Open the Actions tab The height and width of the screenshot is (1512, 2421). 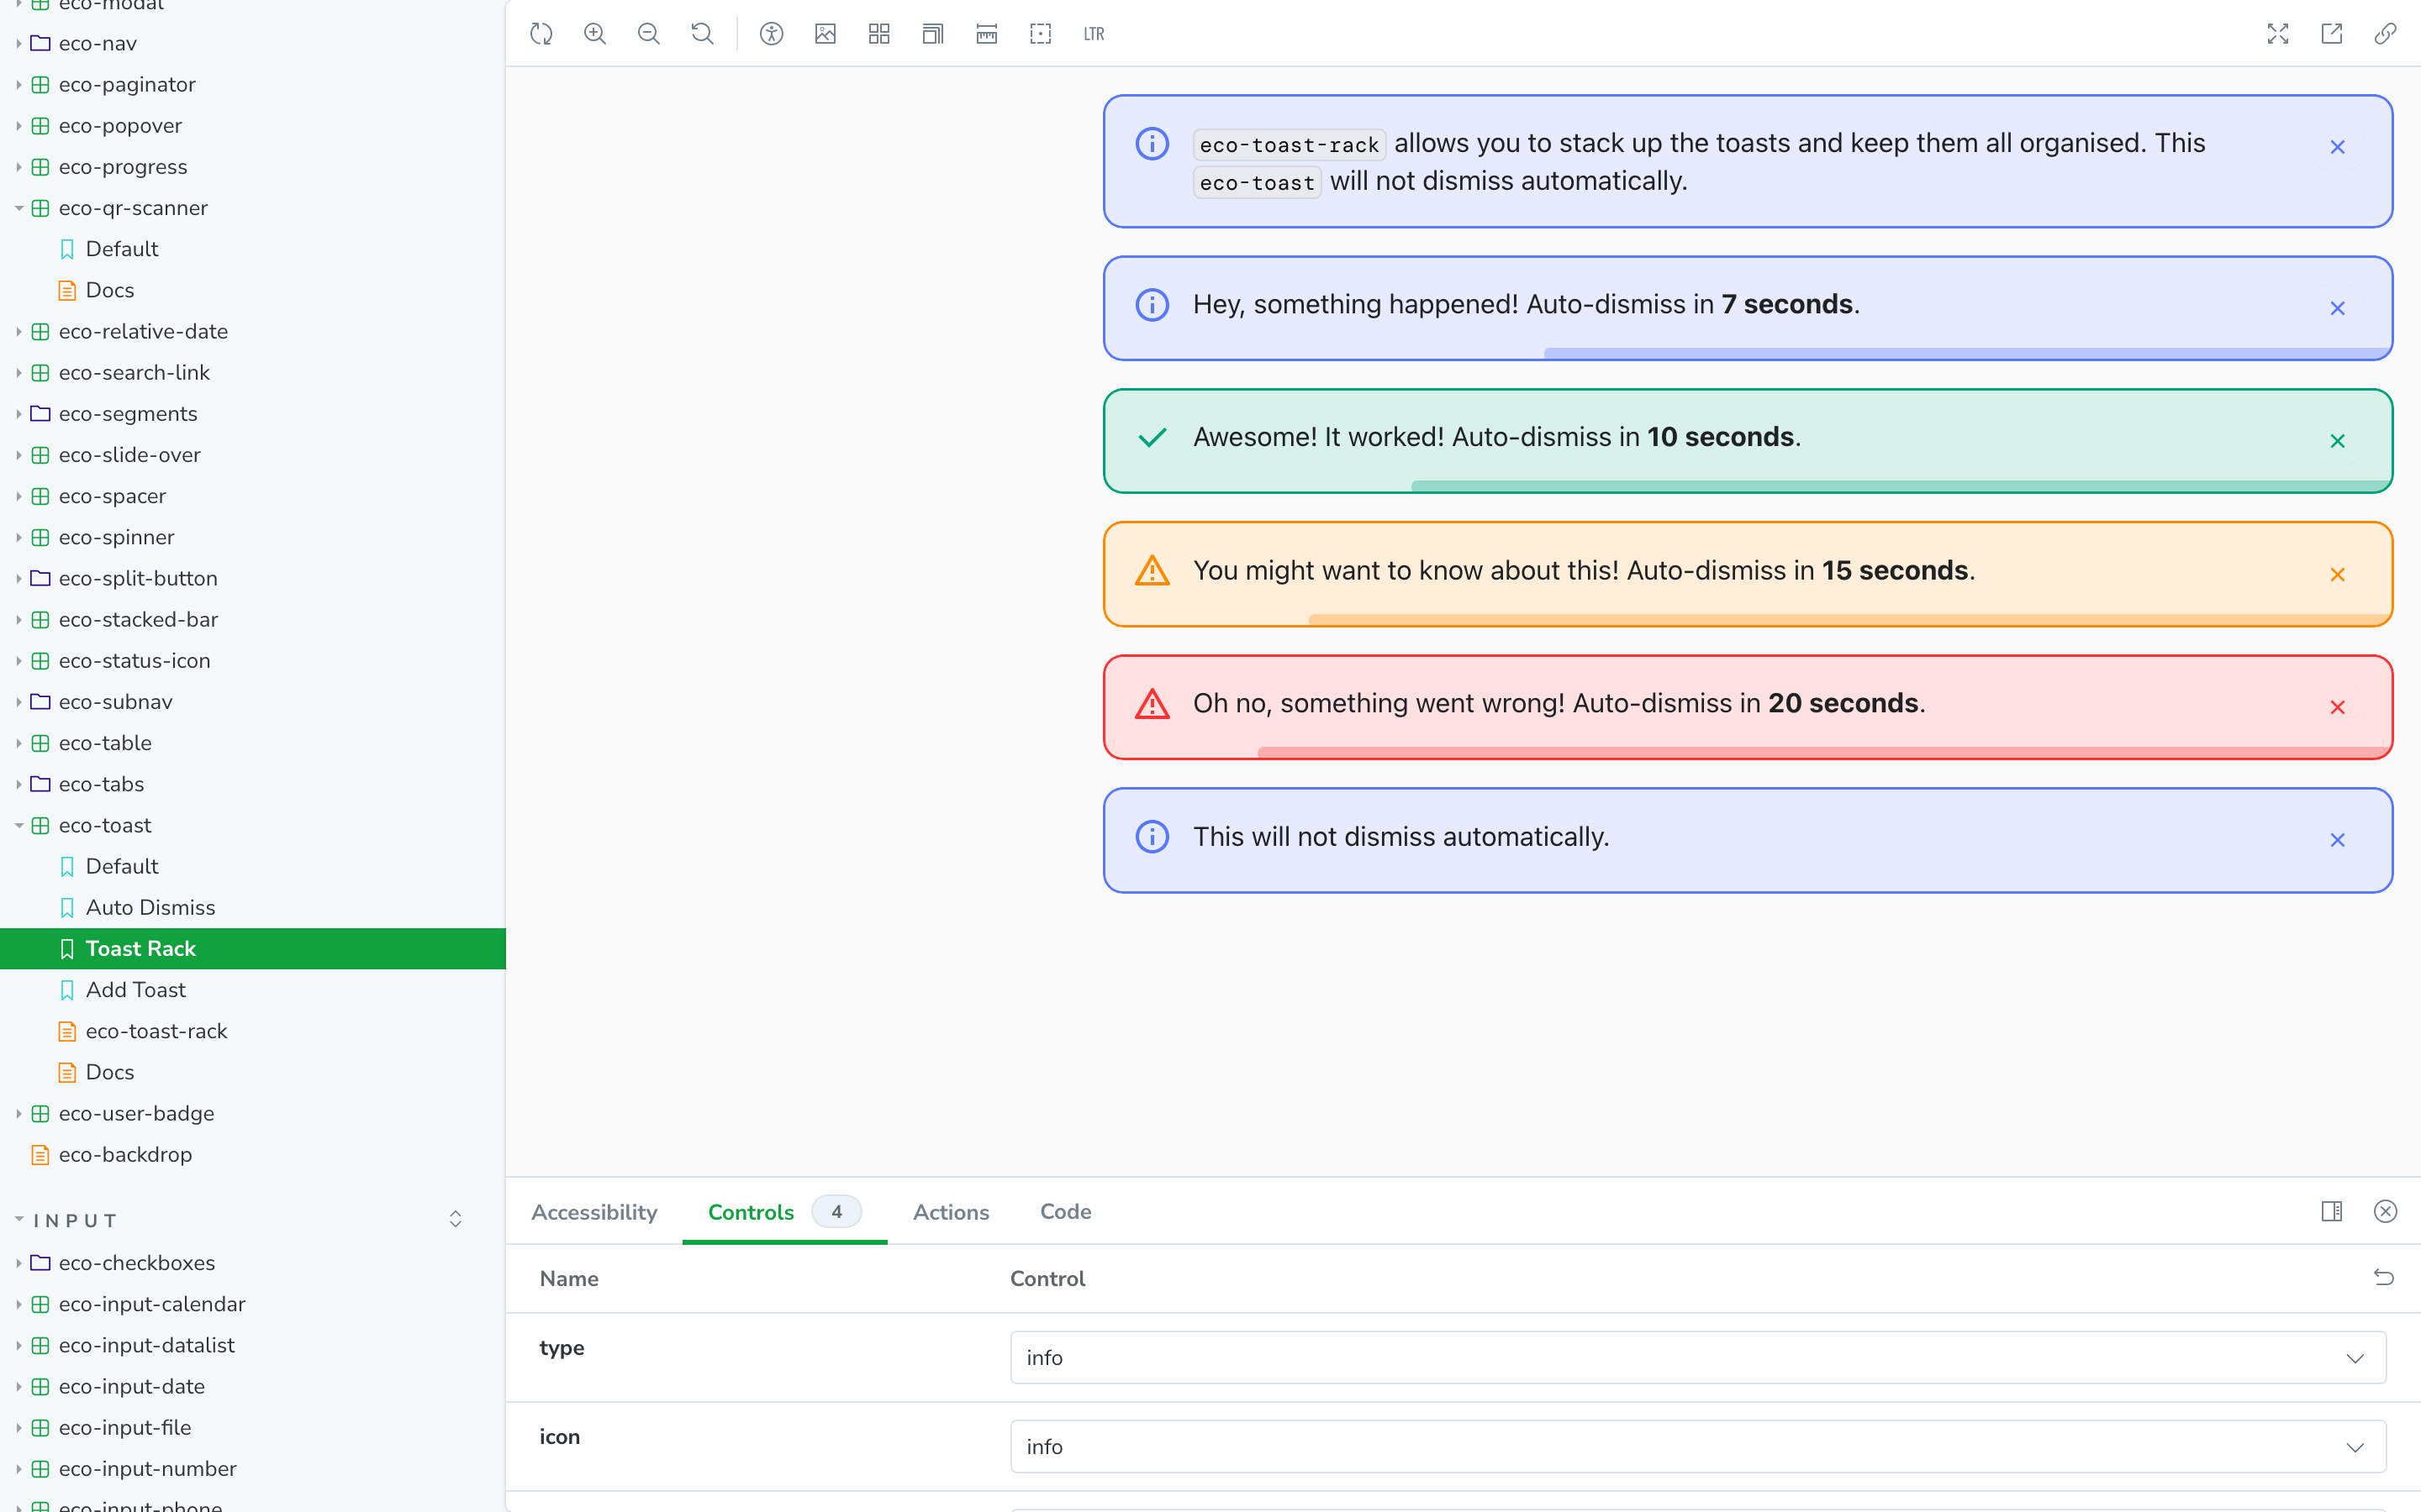(x=951, y=1212)
